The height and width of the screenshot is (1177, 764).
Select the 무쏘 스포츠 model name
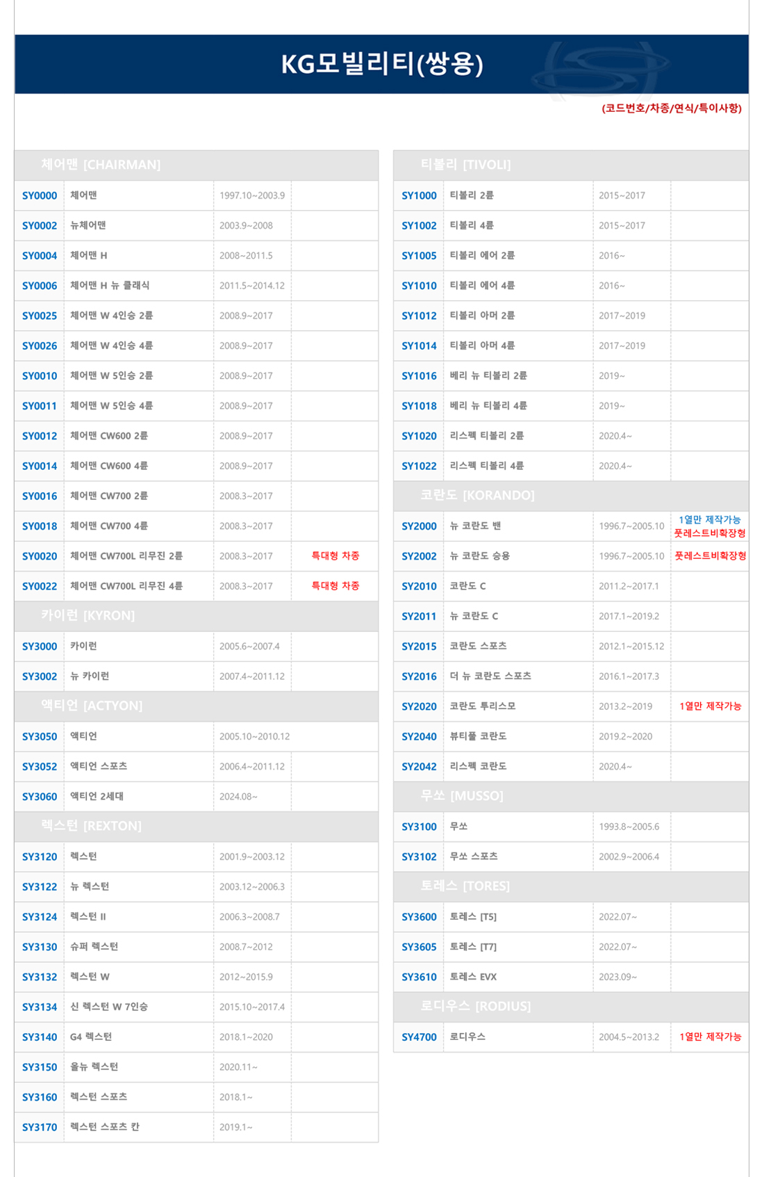point(474,857)
